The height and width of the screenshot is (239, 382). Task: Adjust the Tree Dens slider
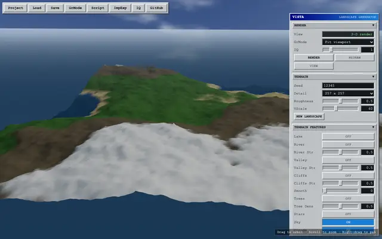click(341, 206)
